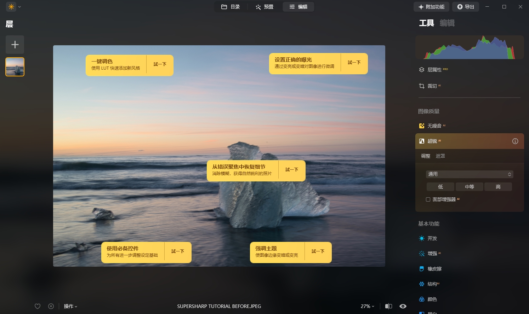
Task: Show info for the 超锐 tool
Action: pos(515,141)
